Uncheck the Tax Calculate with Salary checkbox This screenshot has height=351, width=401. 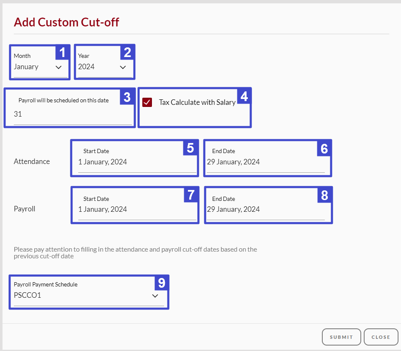pos(147,102)
